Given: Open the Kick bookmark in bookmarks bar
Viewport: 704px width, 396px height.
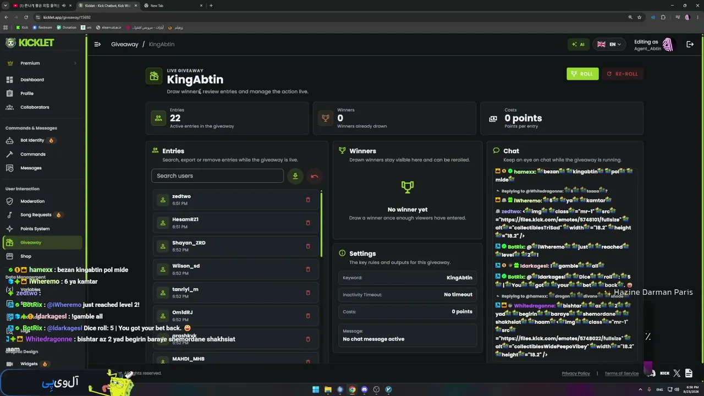Looking at the screenshot, I should click(22, 28).
